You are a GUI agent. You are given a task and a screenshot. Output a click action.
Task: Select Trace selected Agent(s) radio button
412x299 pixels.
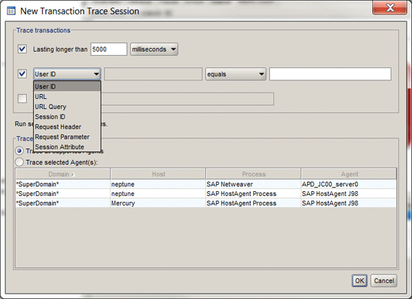[20, 161]
